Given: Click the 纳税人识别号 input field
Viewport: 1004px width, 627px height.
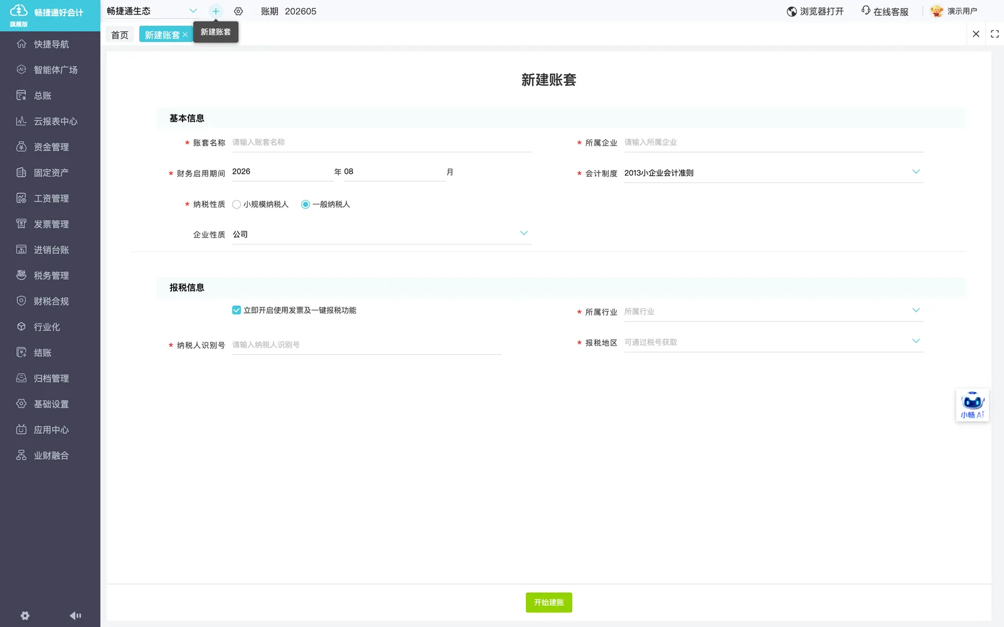Looking at the screenshot, I should coord(366,345).
